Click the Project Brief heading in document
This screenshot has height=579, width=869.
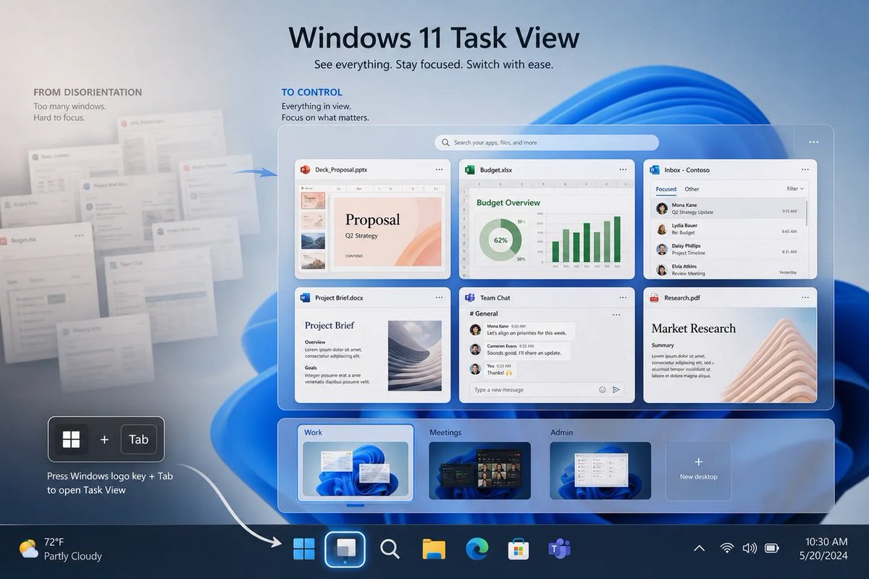tap(329, 326)
